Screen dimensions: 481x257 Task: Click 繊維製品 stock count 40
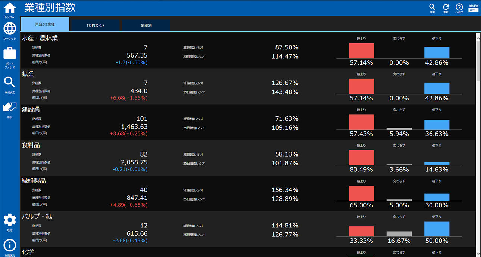[144, 190]
